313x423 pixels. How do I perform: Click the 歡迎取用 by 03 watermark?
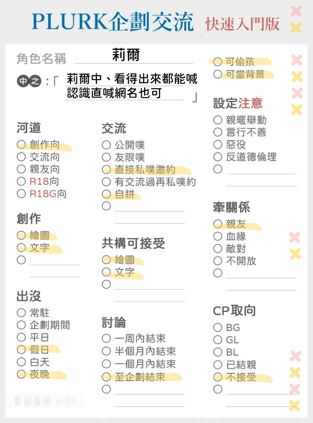45,402
